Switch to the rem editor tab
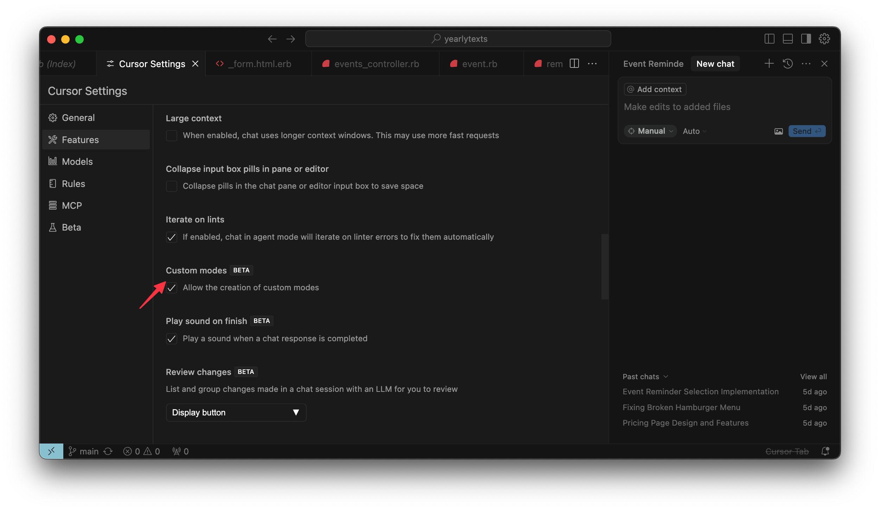 549,64
